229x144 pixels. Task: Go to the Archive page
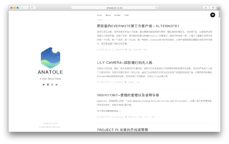[x=117, y=15]
